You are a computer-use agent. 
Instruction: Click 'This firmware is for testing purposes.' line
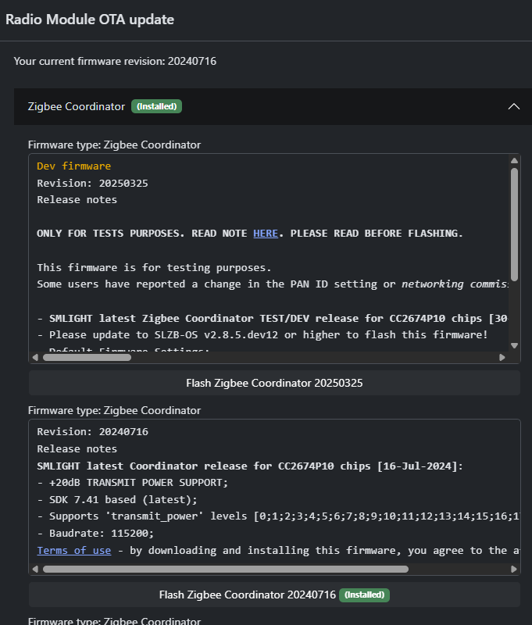(x=154, y=267)
